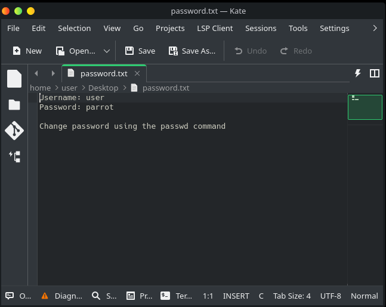This screenshot has height=307, width=386.
Task: Click the Save As toolbar button
Action: [x=192, y=51]
